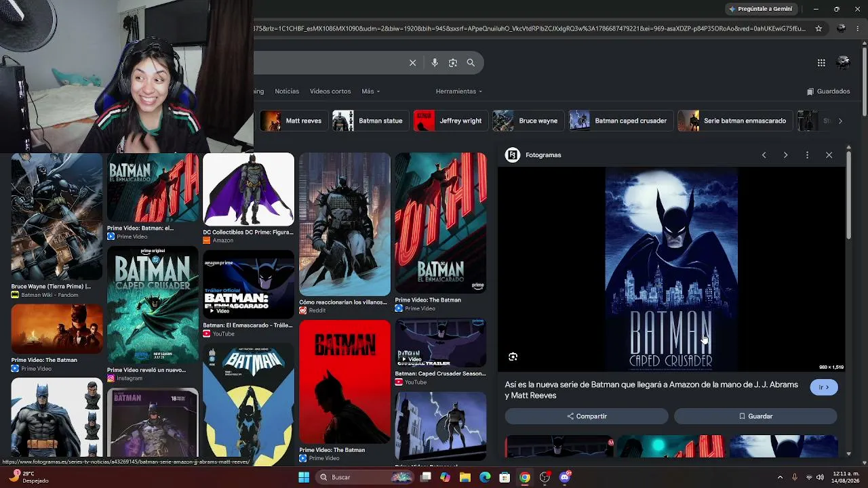The height and width of the screenshot is (488, 868).
Task: Save image with the Guardar button
Action: [755, 416]
